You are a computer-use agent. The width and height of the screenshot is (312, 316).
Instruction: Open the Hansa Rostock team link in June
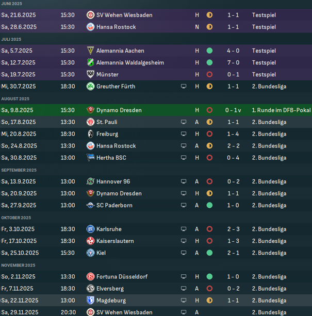(116, 27)
